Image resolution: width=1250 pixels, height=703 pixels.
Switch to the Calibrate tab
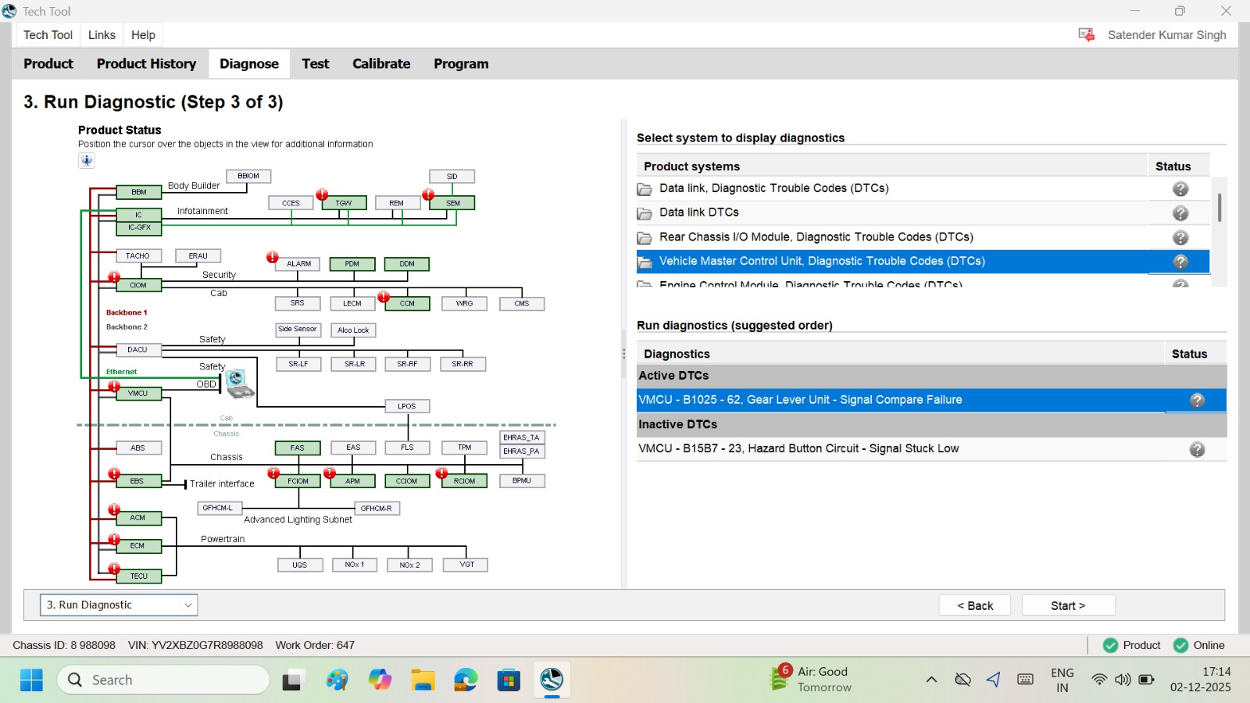click(381, 64)
